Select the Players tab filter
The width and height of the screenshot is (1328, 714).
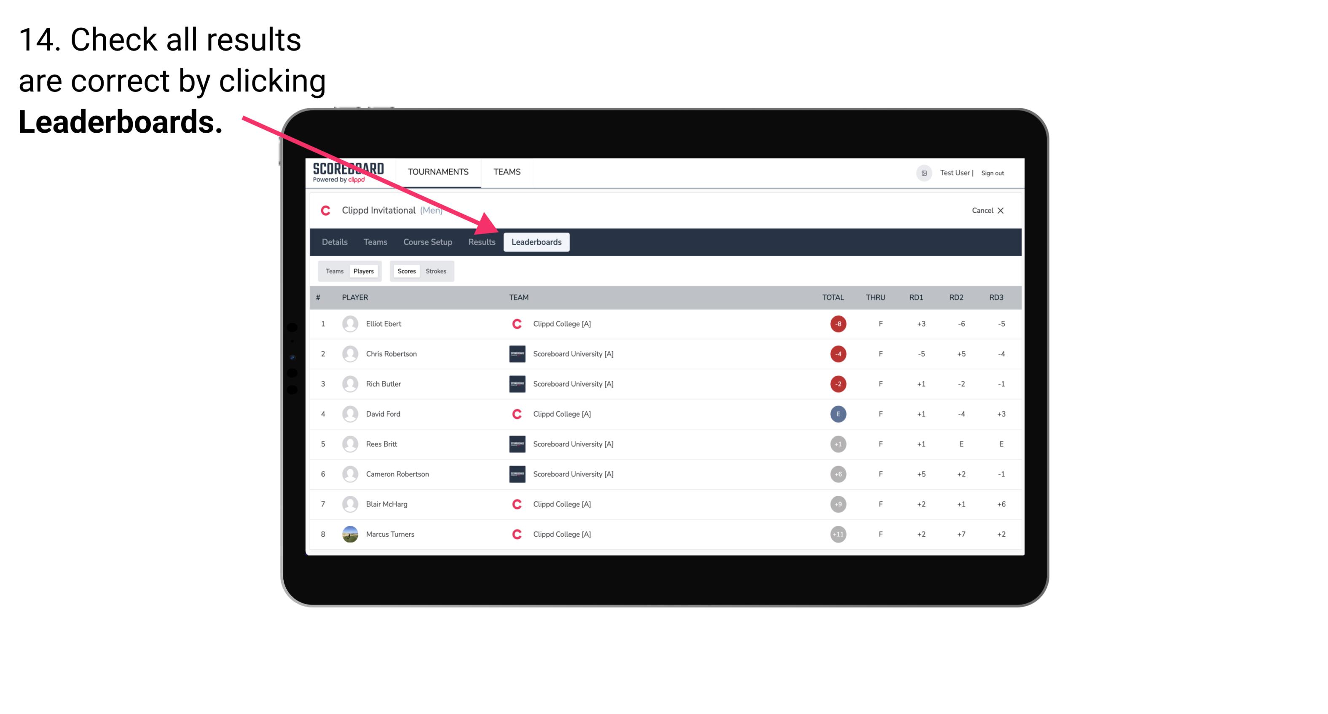click(x=362, y=271)
